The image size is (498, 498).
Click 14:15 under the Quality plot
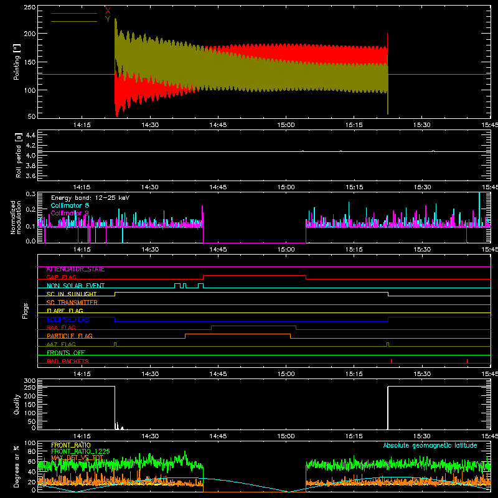coord(82,436)
